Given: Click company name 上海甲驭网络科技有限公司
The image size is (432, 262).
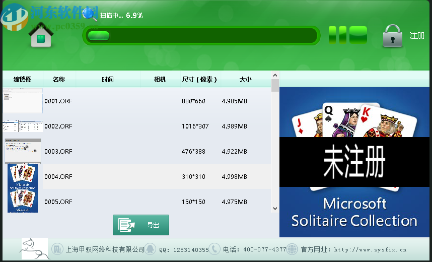Looking at the screenshot, I should click(105, 249).
